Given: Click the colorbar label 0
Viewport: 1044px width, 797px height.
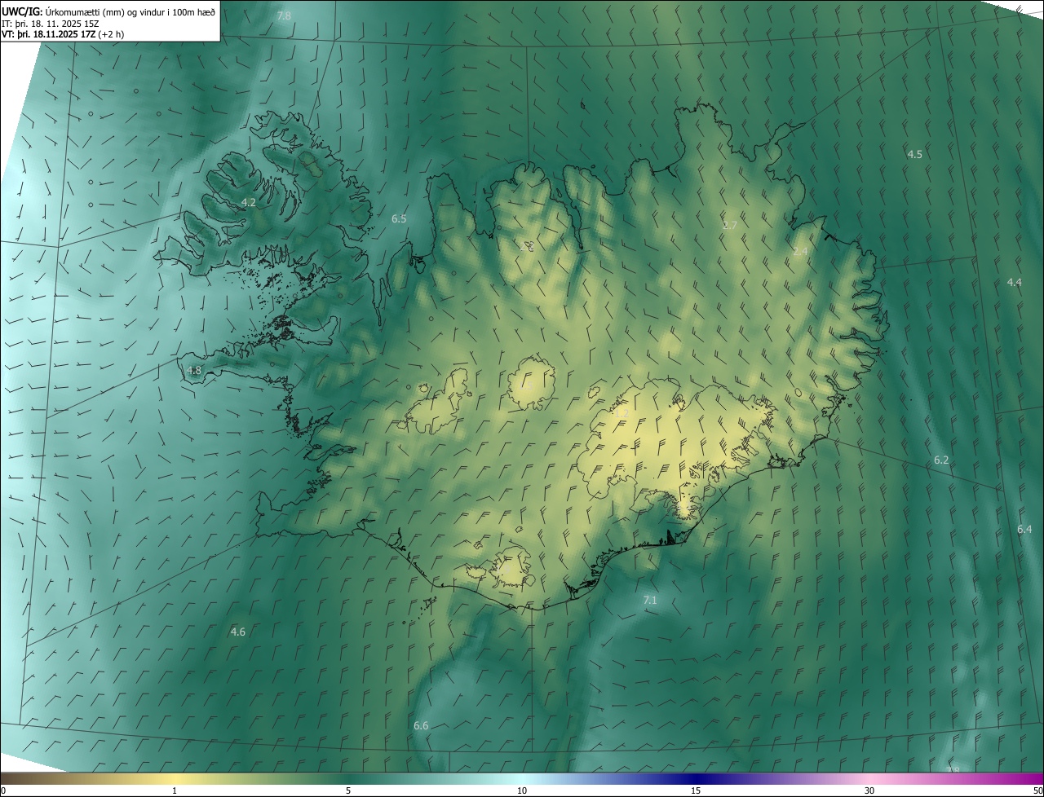Looking at the screenshot, I should point(3,791).
